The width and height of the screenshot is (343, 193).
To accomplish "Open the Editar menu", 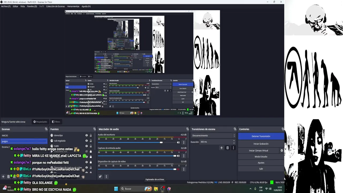I will pos(16,6).
